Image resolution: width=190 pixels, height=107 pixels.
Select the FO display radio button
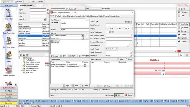coord(118,29)
